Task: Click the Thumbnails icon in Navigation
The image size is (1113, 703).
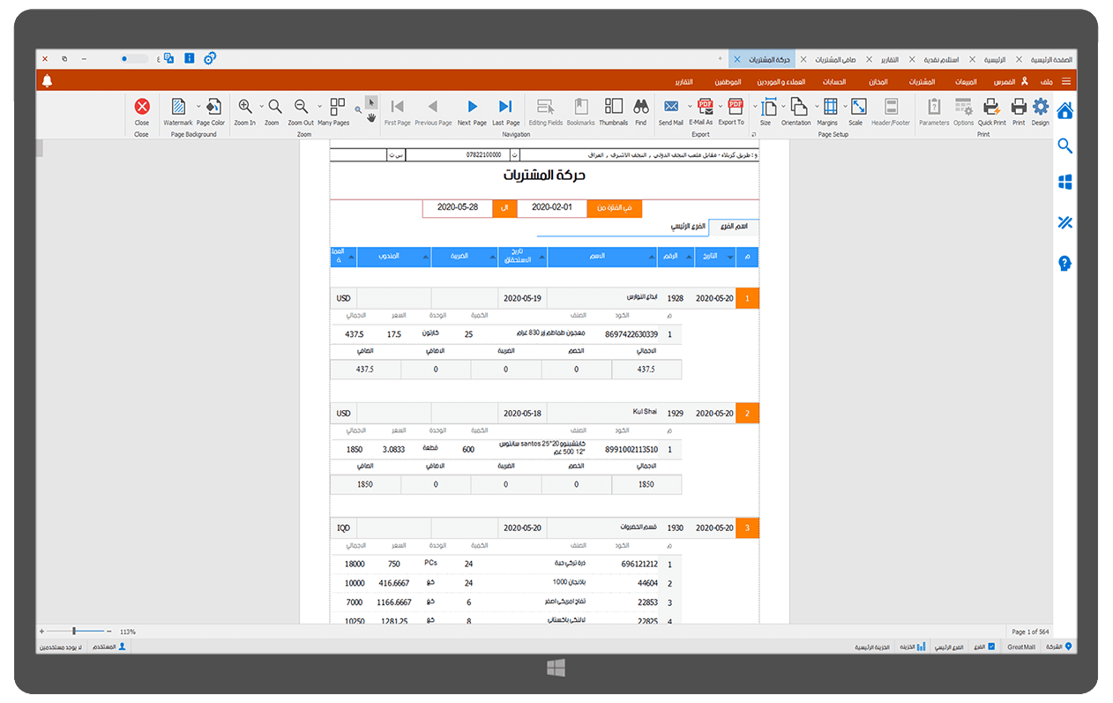Action: tap(614, 108)
